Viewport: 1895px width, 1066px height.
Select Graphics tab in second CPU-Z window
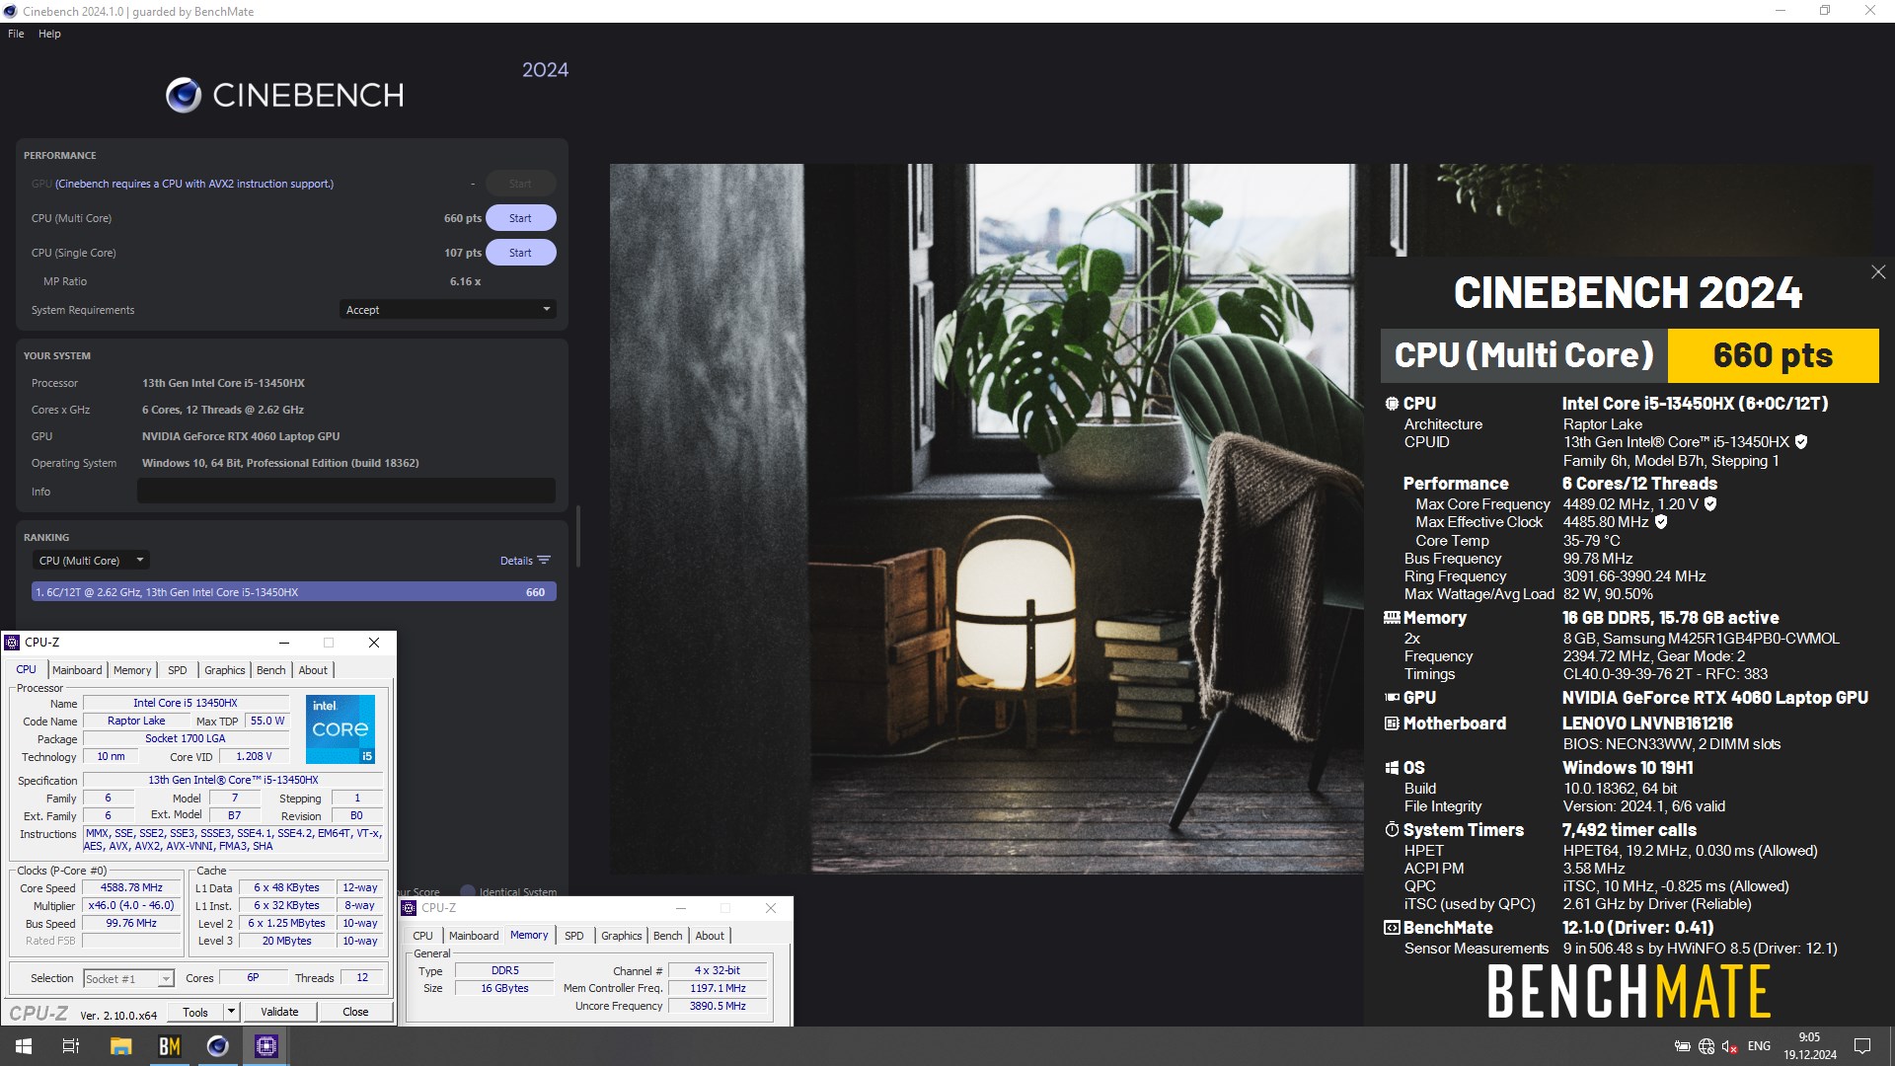[x=622, y=936]
